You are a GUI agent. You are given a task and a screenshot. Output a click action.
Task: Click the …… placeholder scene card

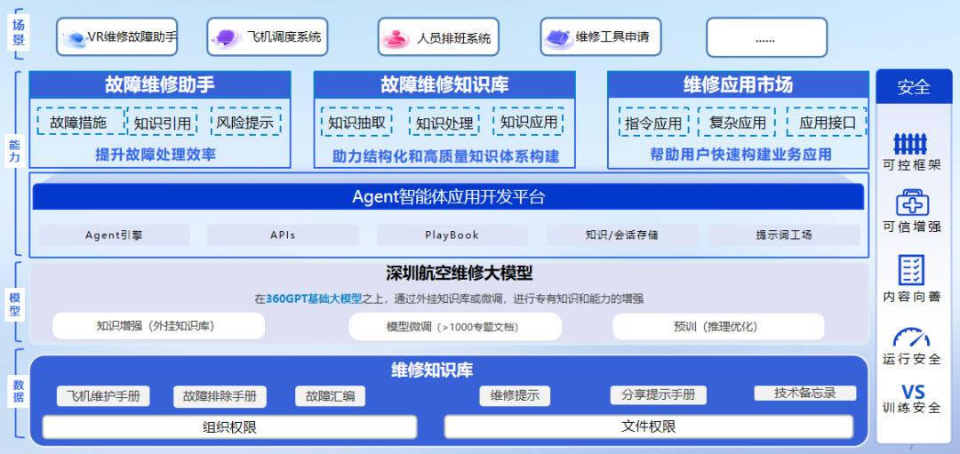(x=766, y=36)
